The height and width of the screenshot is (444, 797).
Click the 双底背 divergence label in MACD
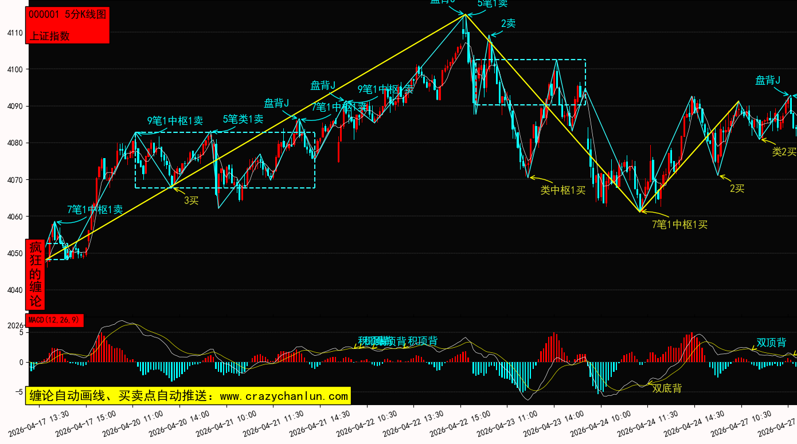(667, 388)
